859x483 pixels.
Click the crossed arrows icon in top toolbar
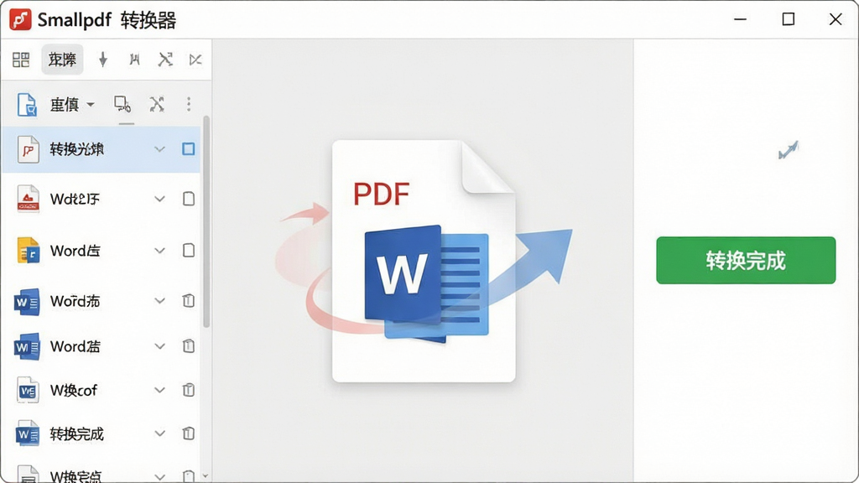point(165,60)
